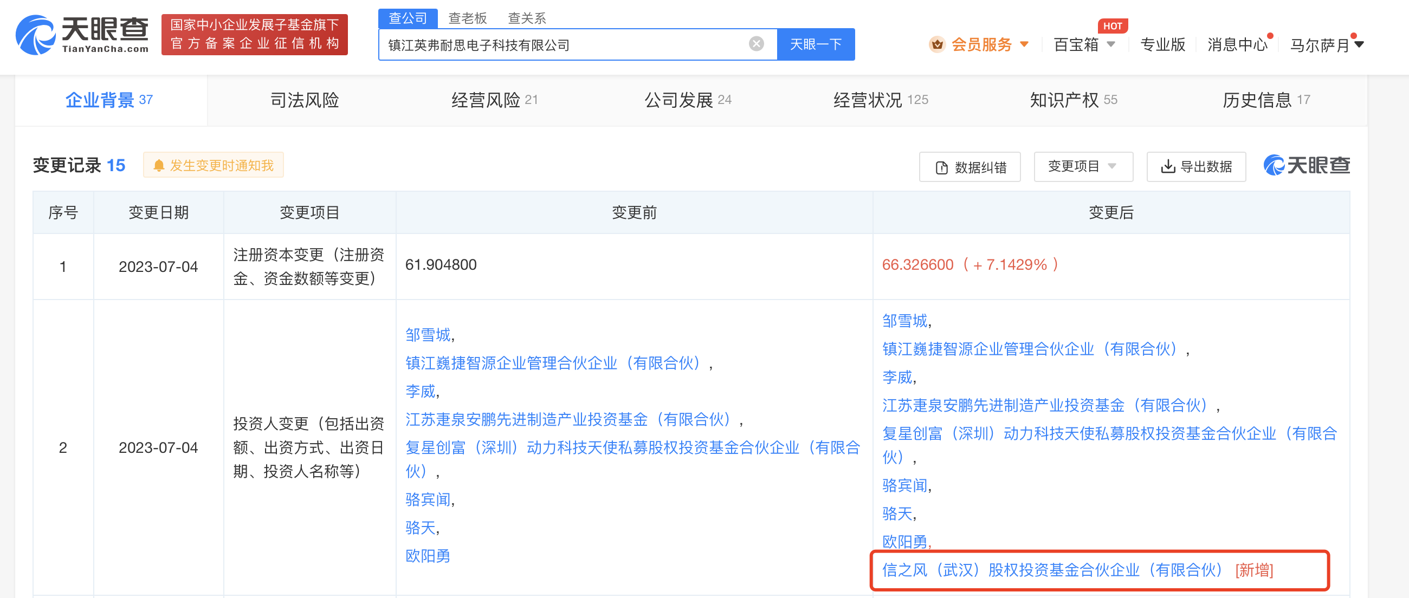The image size is (1409, 598).
Task: Open 消息中心 in the header
Action: click(1237, 44)
